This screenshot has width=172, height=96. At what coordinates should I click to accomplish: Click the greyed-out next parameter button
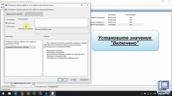coord(34,14)
